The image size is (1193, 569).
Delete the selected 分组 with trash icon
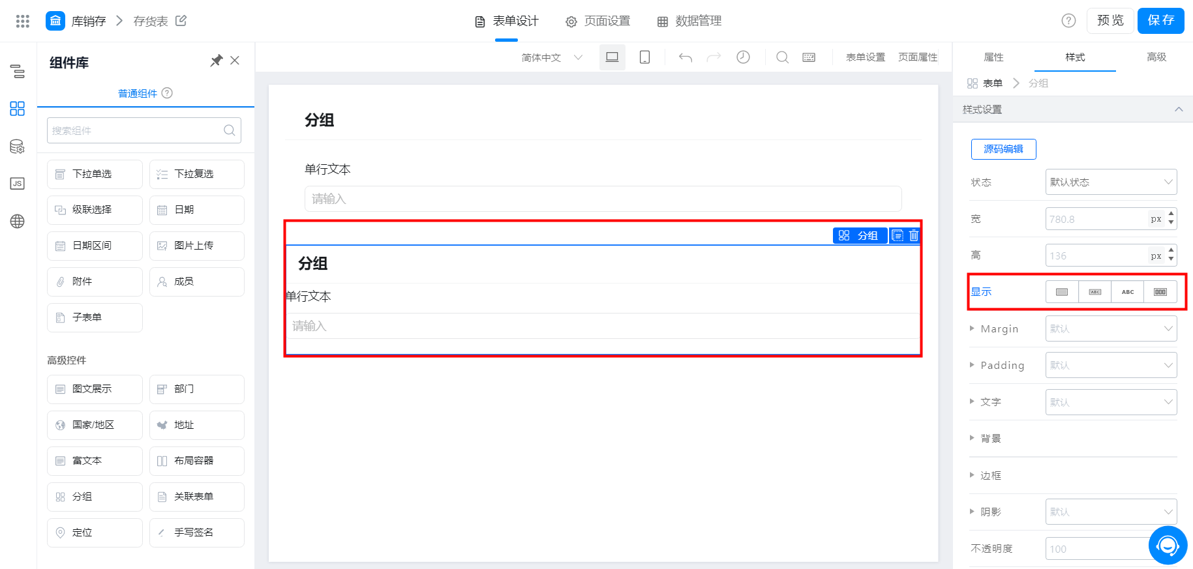914,235
